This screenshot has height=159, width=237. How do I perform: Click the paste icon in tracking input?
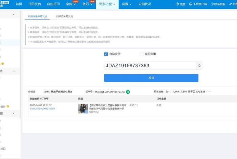pyautogui.click(x=199, y=66)
